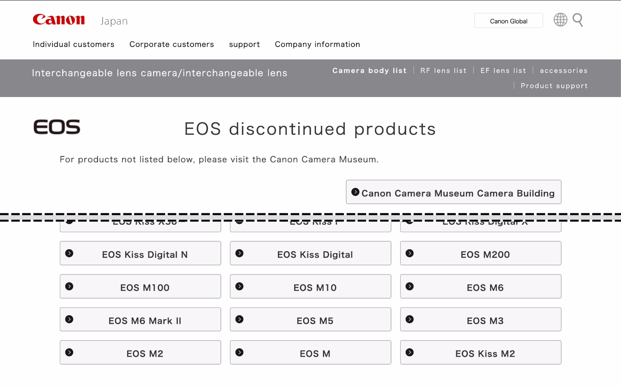Image resolution: width=621 pixels, height=387 pixels.
Task: Expand the EOS M10 entry
Action: [x=310, y=286]
